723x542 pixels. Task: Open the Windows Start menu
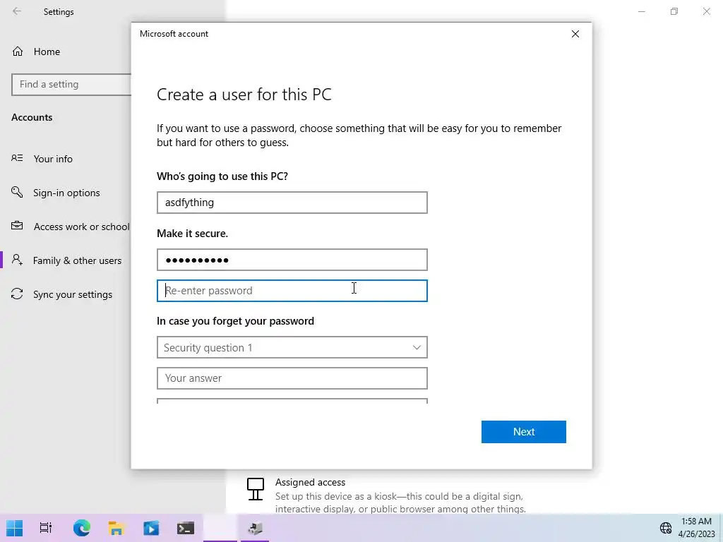[x=14, y=528]
